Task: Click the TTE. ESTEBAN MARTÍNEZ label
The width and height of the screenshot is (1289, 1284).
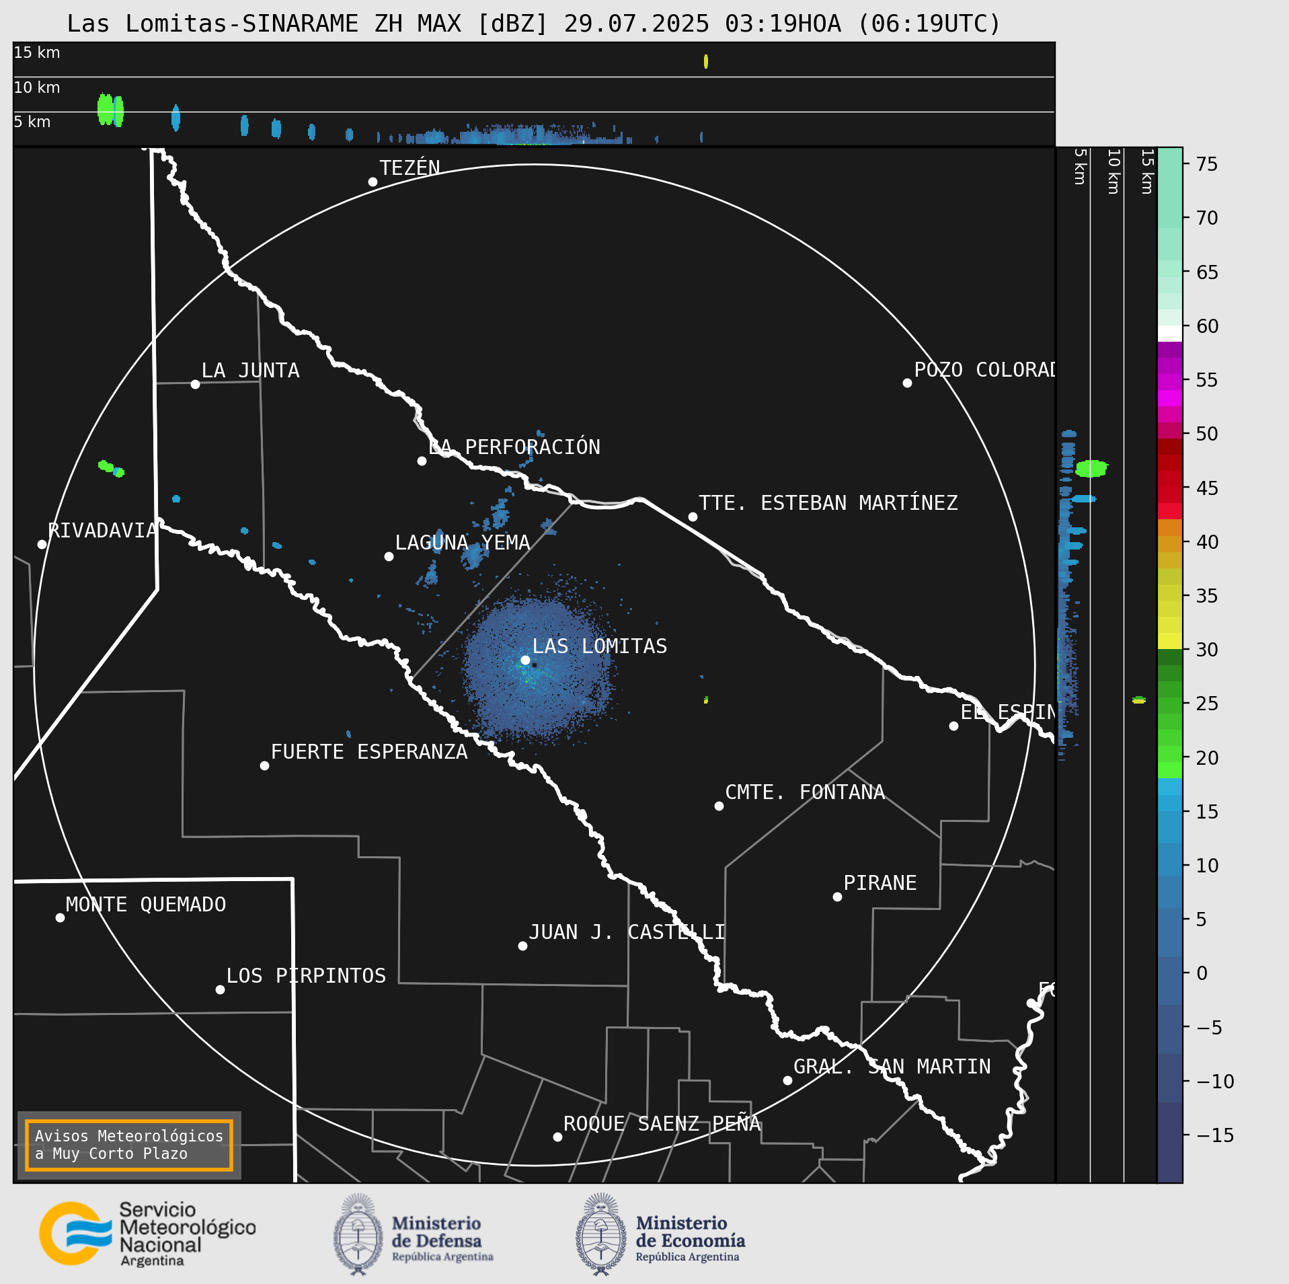Action: click(x=828, y=502)
